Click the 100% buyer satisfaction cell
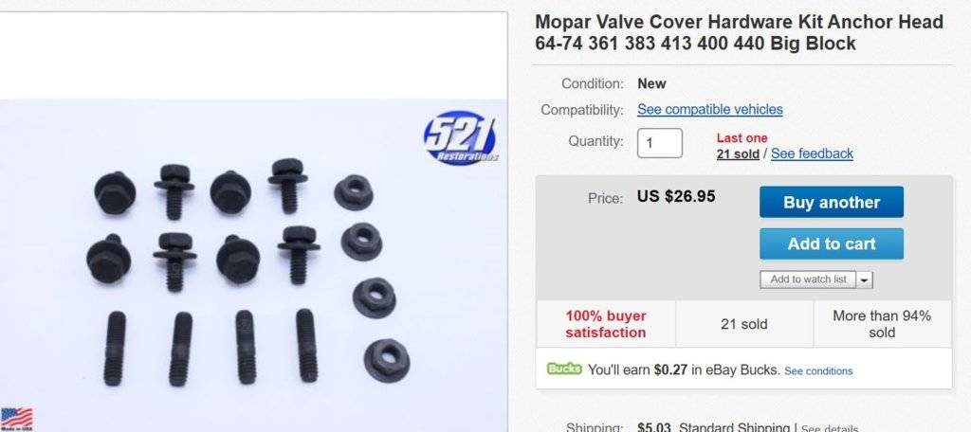Image resolution: width=971 pixels, height=432 pixels. coord(606,324)
